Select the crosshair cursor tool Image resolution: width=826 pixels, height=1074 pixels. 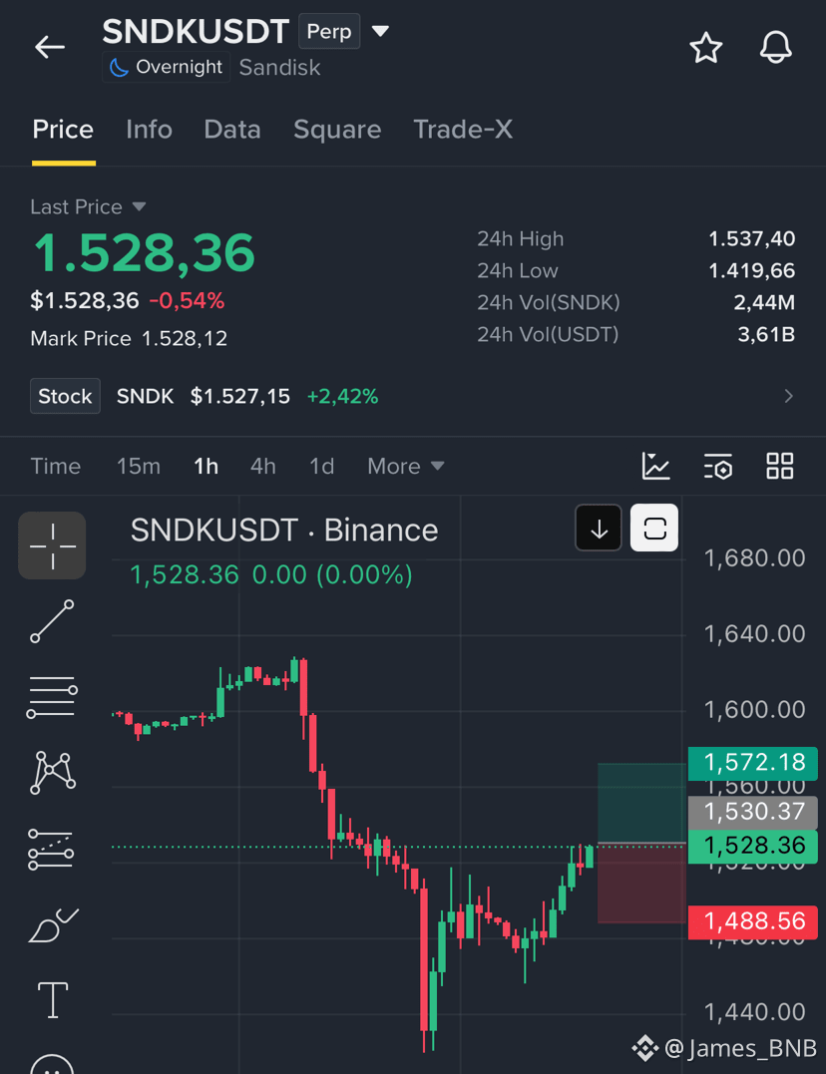52,545
